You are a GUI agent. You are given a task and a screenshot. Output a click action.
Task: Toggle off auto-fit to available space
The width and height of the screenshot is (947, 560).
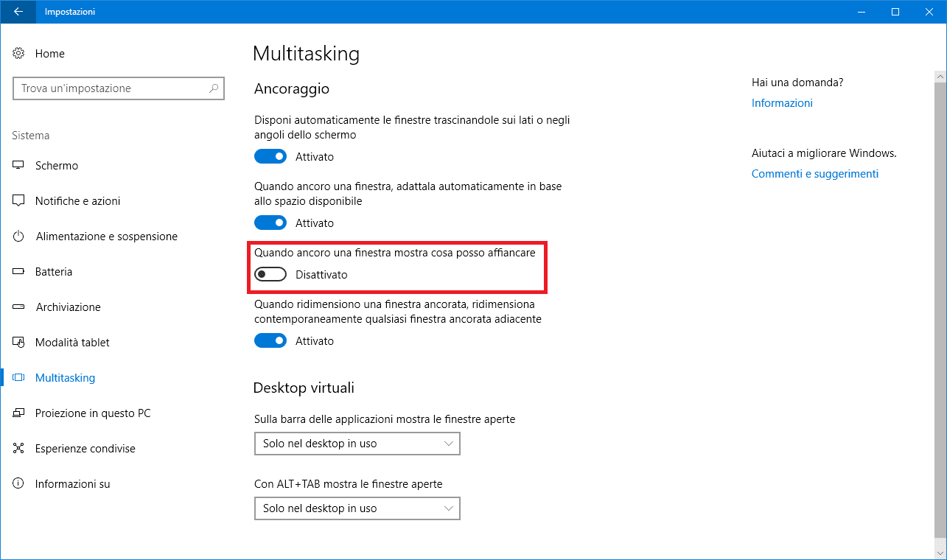coord(270,223)
